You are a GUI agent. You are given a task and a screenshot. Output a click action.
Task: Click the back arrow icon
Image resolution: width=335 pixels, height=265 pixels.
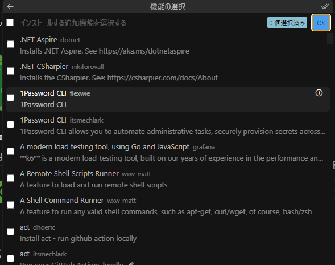click(10, 7)
